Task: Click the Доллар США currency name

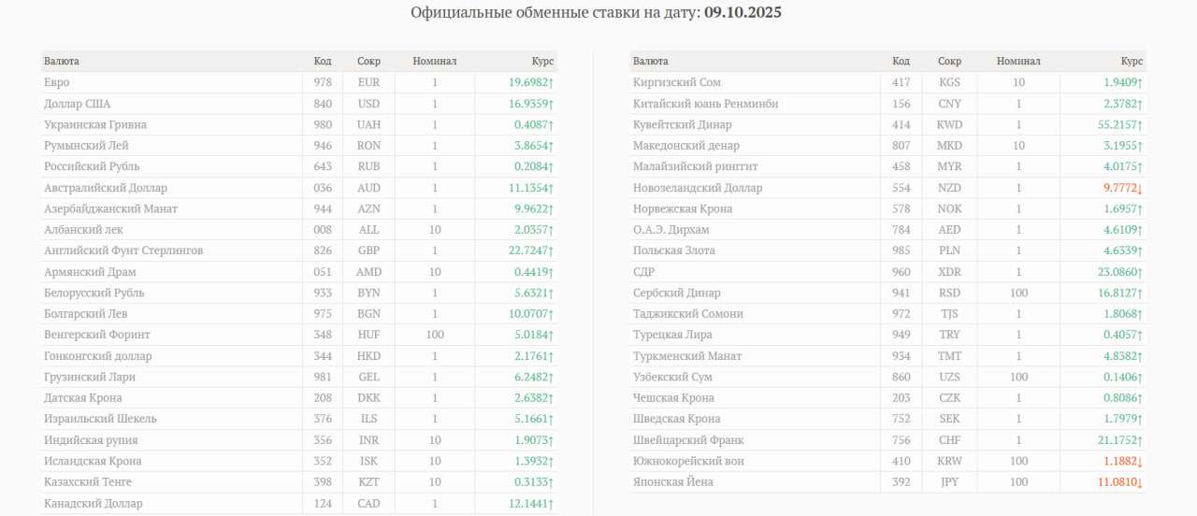Action: [x=78, y=104]
